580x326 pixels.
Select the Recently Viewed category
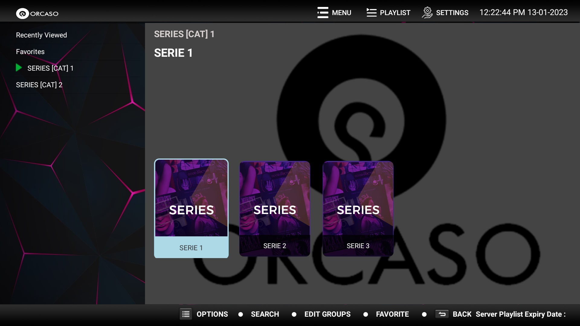[41, 35]
